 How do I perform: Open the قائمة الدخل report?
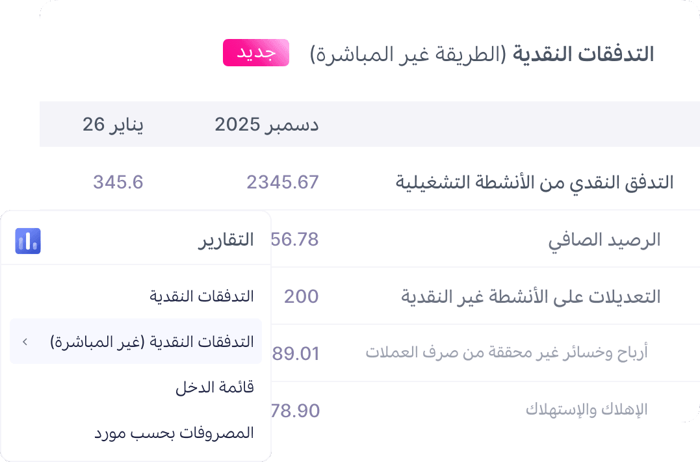213,386
